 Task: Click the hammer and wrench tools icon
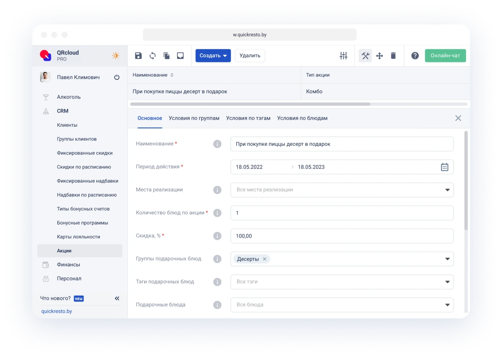click(x=365, y=56)
